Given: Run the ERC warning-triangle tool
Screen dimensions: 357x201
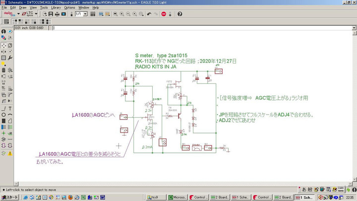Looking at the screenshot, I should tap(10, 154).
